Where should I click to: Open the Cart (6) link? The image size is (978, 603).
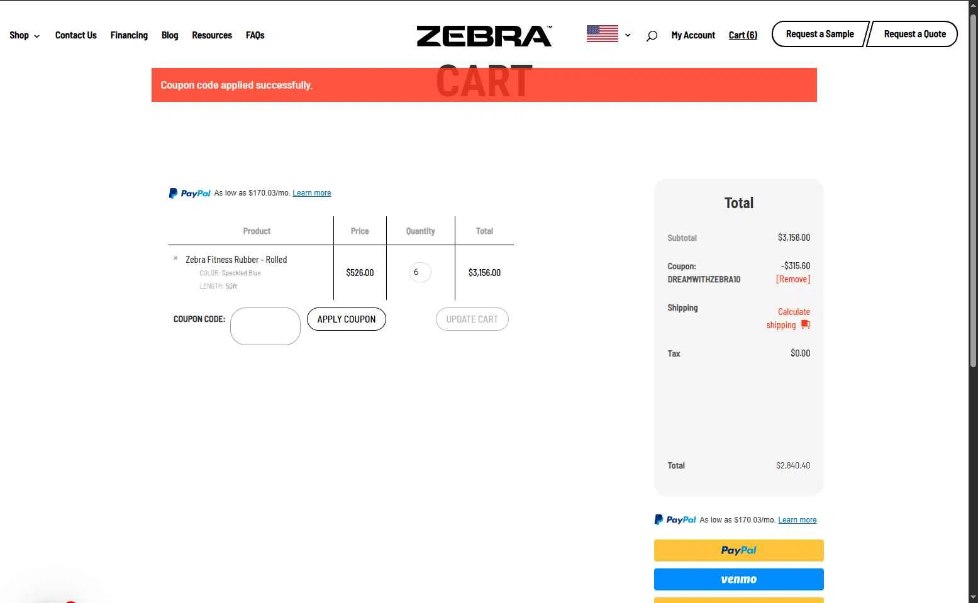tap(743, 35)
